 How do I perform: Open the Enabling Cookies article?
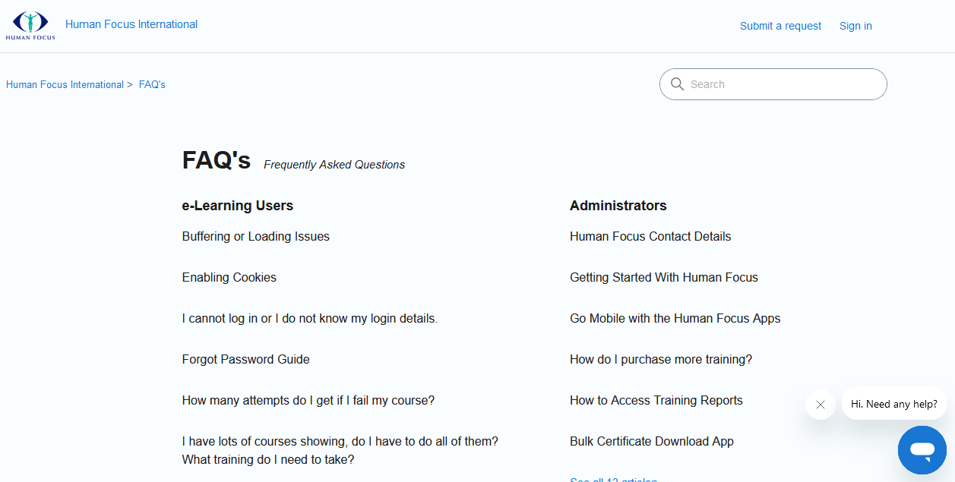[229, 278]
